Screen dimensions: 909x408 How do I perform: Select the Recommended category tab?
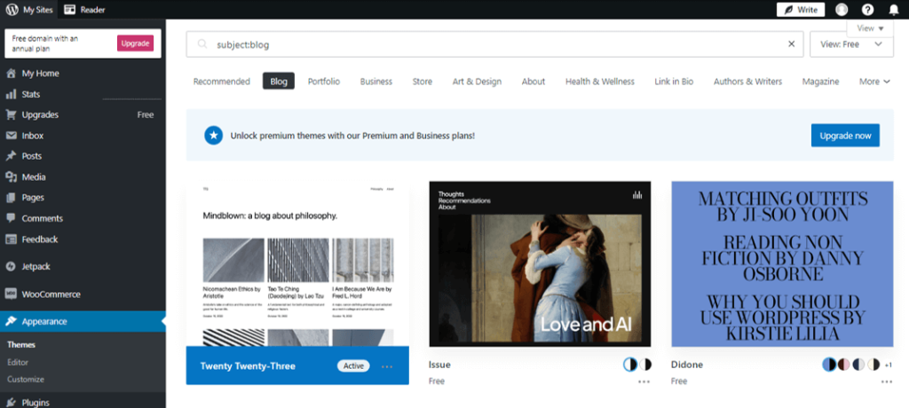click(221, 82)
